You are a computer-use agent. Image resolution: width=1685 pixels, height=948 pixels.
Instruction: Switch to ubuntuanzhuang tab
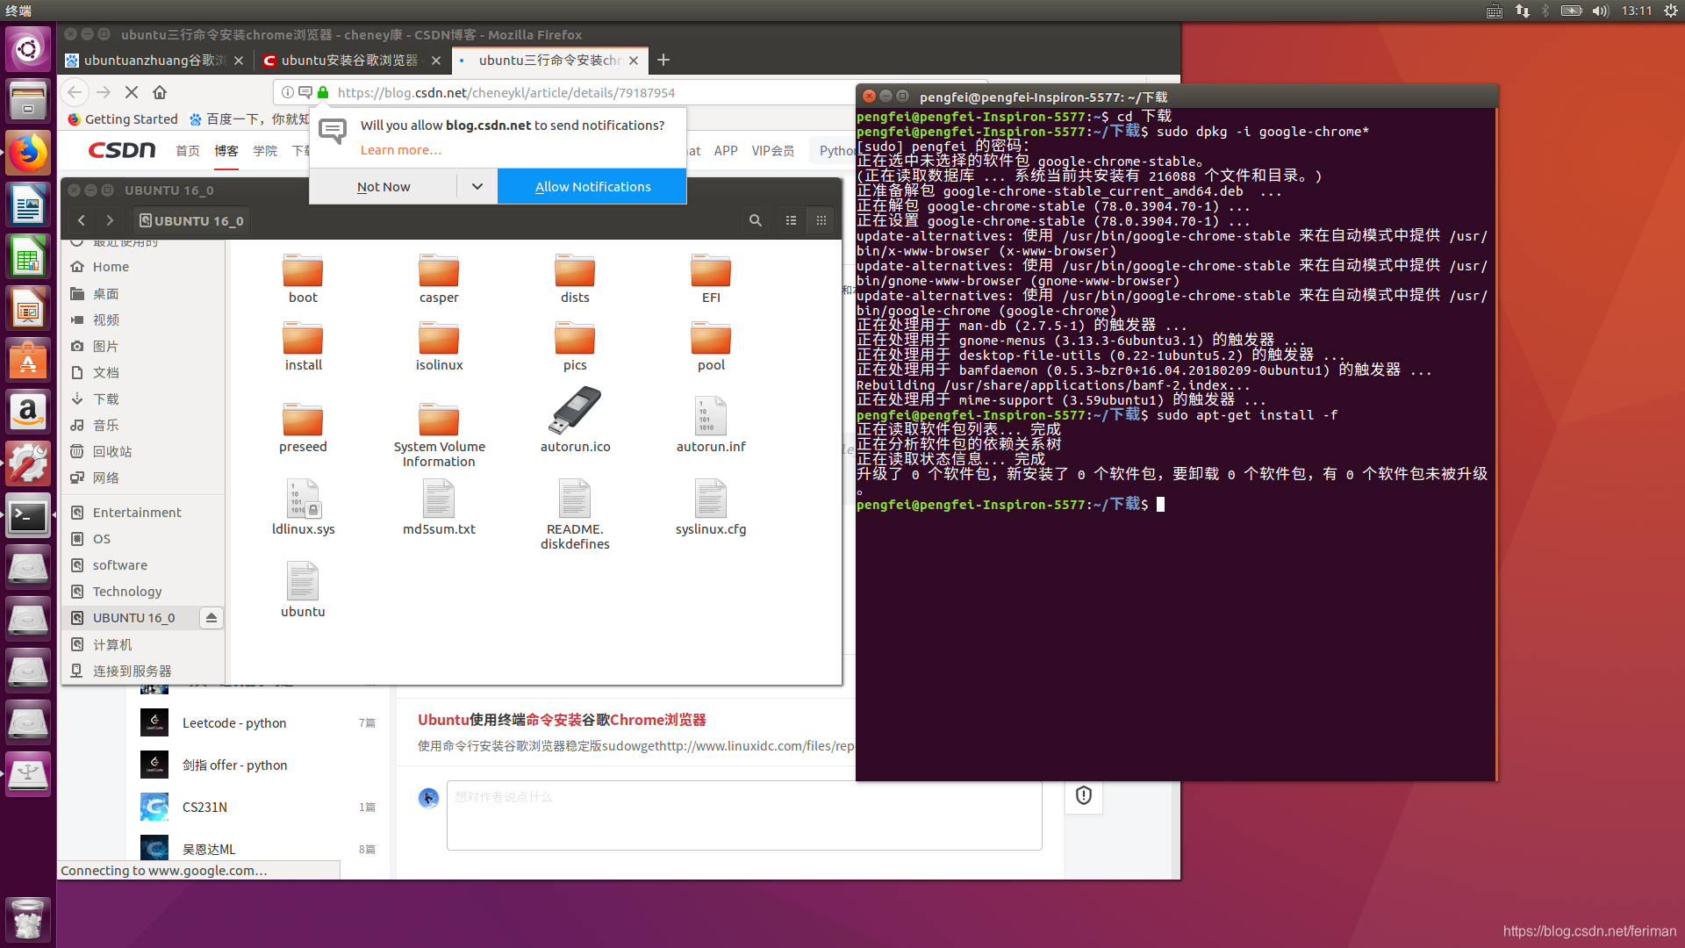[x=155, y=60]
